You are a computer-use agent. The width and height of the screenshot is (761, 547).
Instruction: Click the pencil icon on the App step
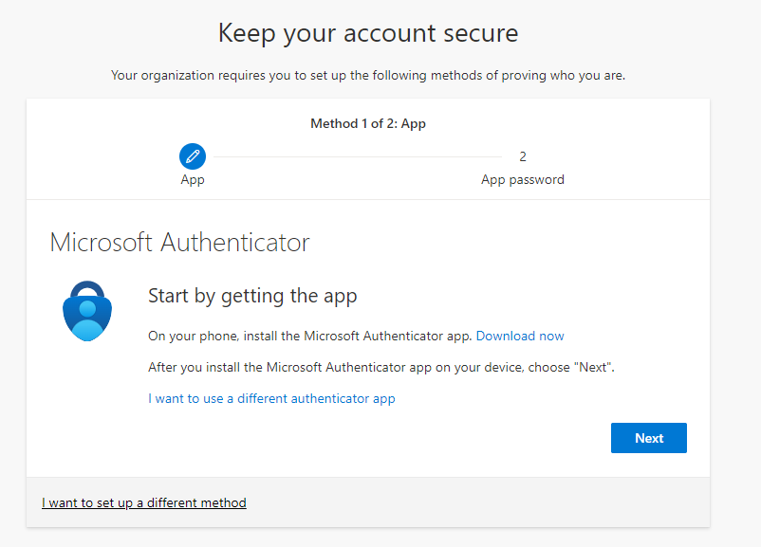193,155
